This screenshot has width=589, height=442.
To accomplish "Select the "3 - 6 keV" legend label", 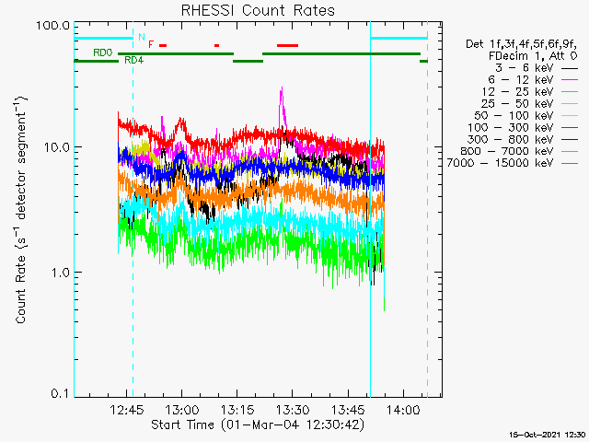I will click(x=525, y=68).
